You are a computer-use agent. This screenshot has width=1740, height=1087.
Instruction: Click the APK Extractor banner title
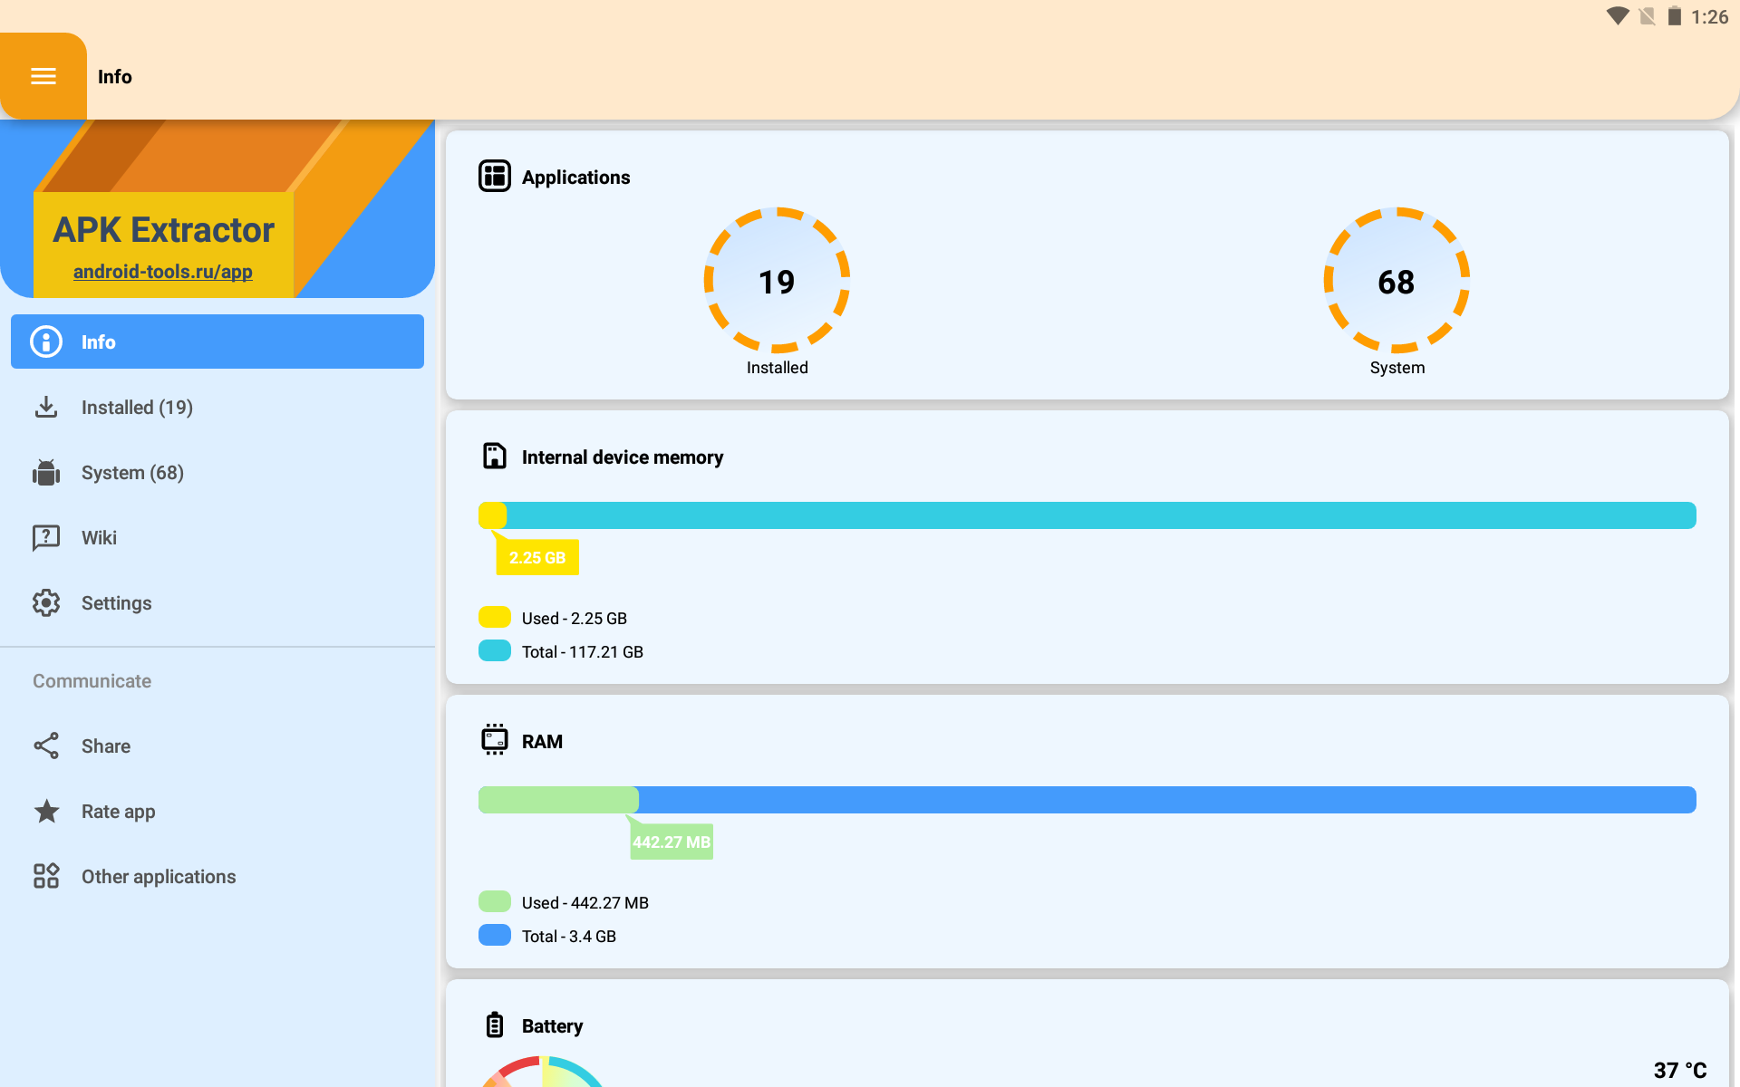point(163,230)
